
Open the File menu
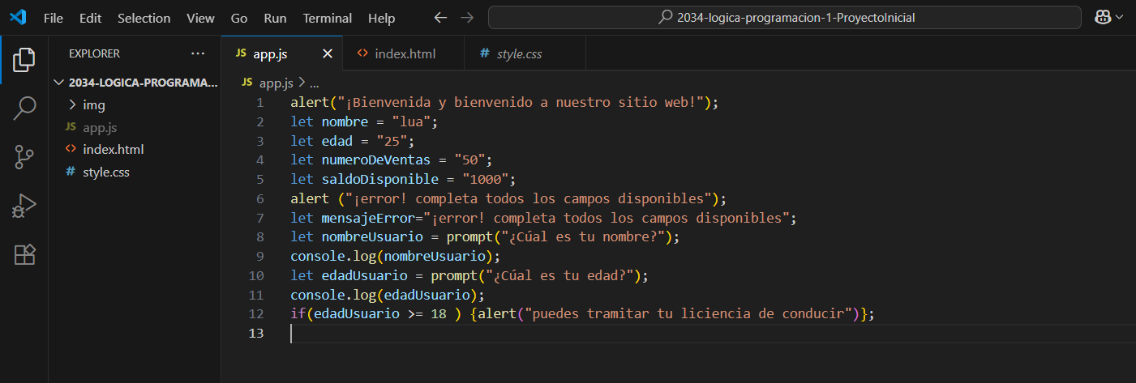coord(54,18)
